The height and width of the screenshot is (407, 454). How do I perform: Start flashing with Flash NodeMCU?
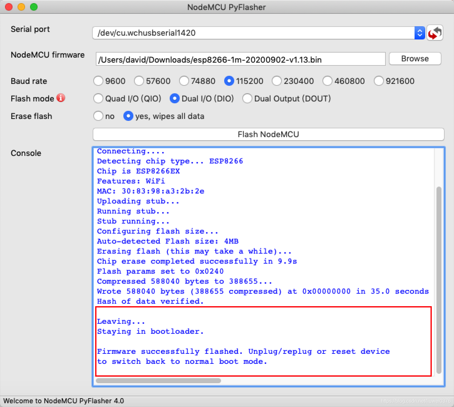pos(268,134)
